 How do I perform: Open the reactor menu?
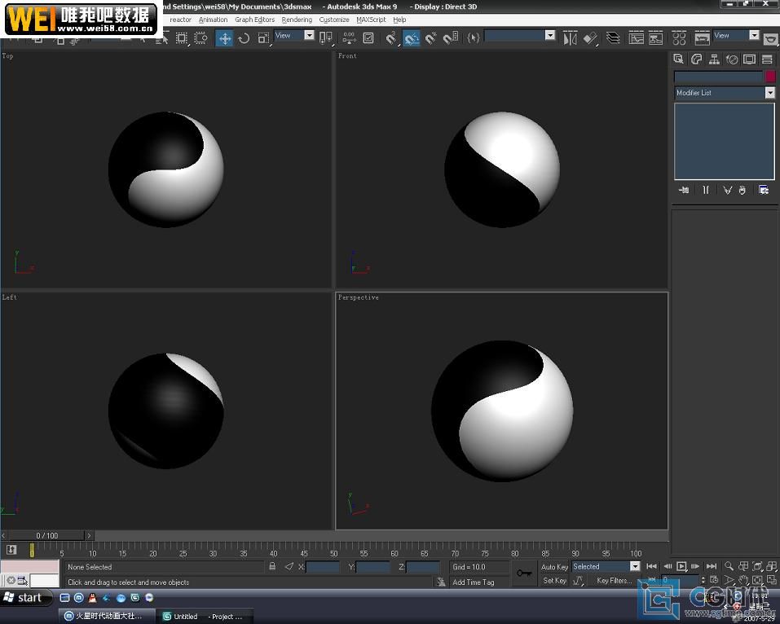tap(181, 20)
